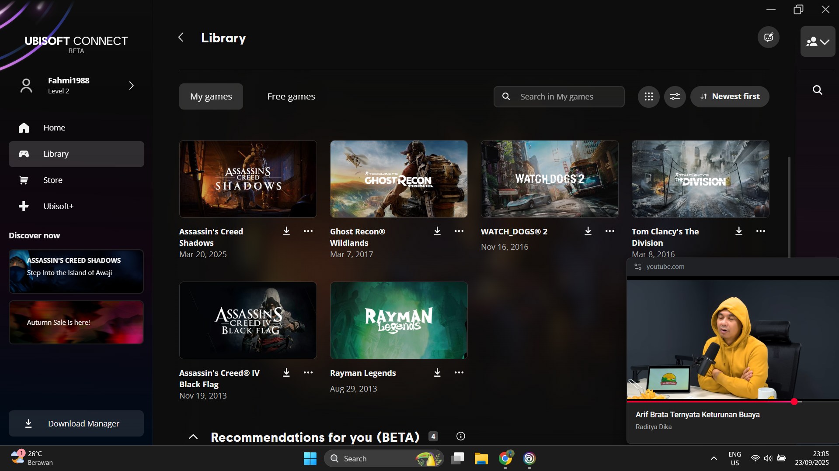839x471 pixels.
Task: Click the feedback icon in header
Action: coord(769,38)
